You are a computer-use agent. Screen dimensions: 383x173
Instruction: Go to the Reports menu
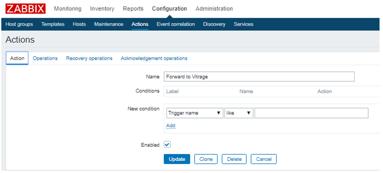pyautogui.click(x=133, y=9)
